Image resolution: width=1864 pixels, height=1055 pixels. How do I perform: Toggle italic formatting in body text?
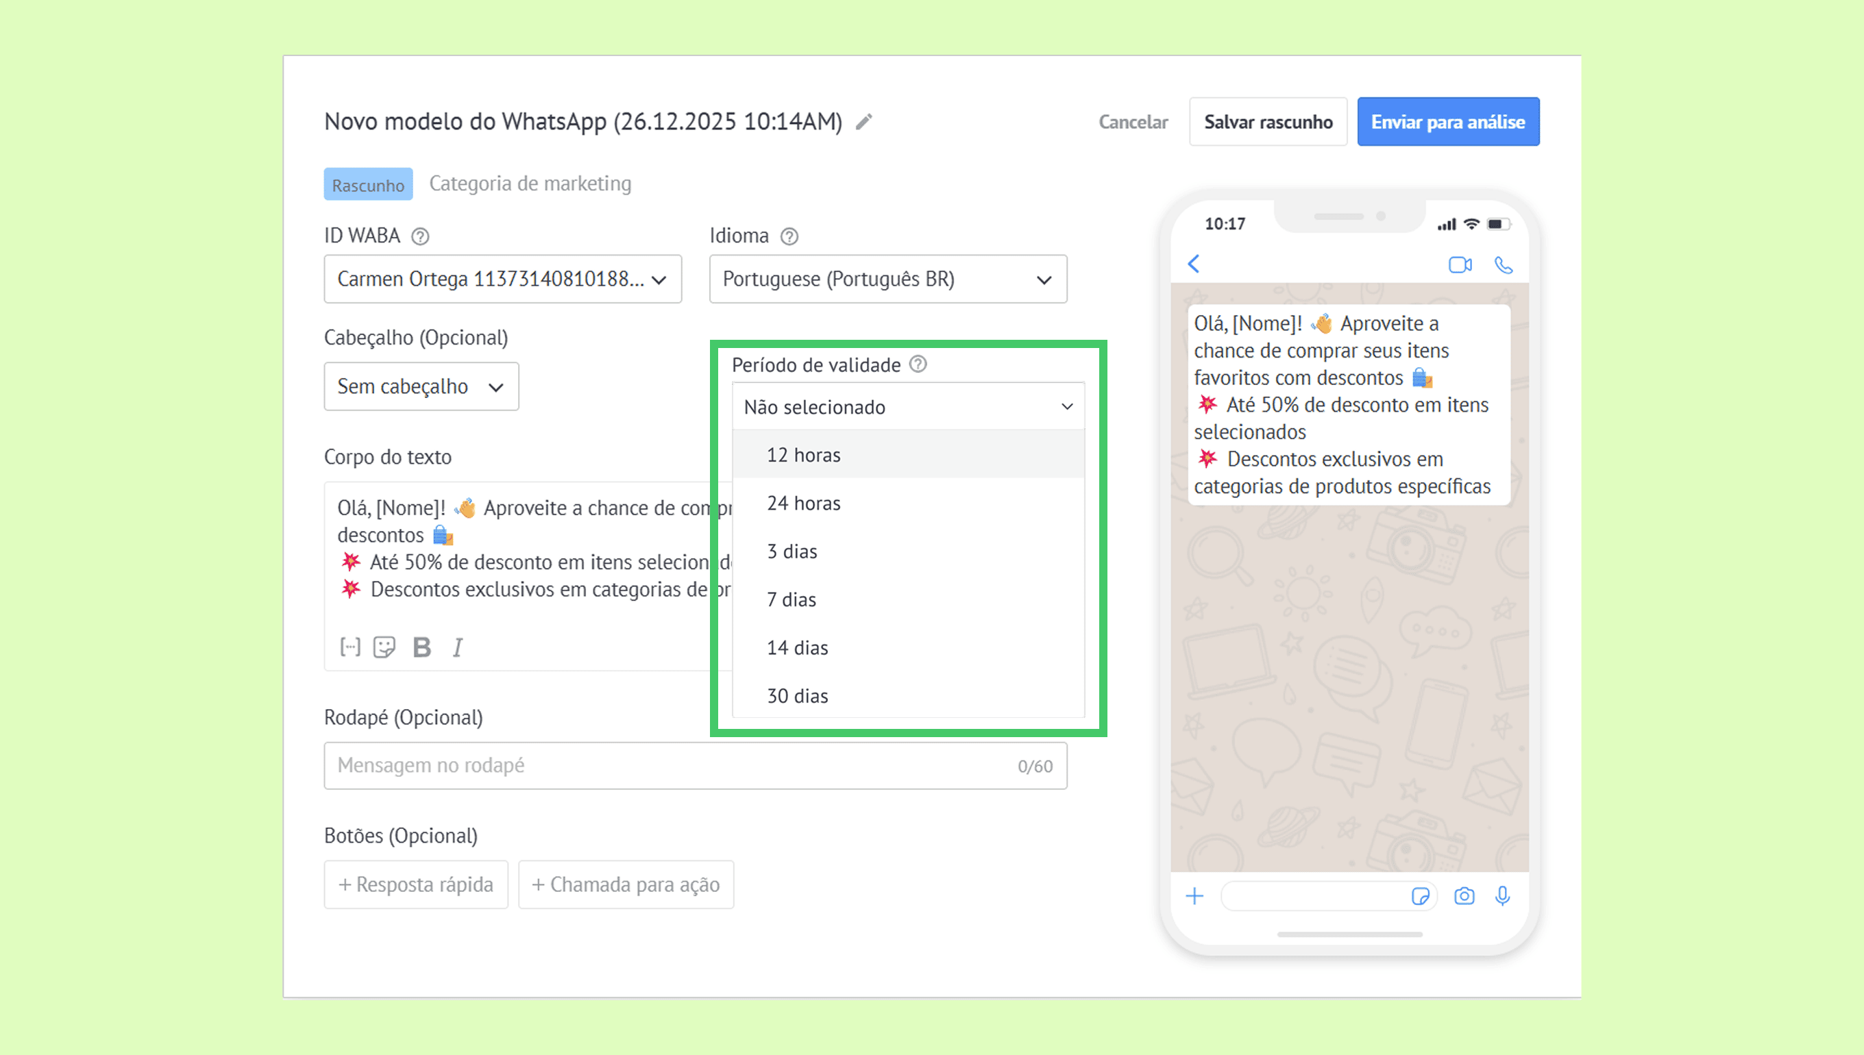(457, 646)
